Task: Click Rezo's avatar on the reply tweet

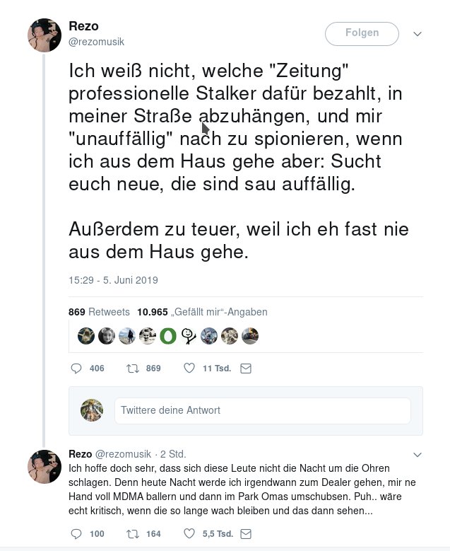Action: click(44, 466)
